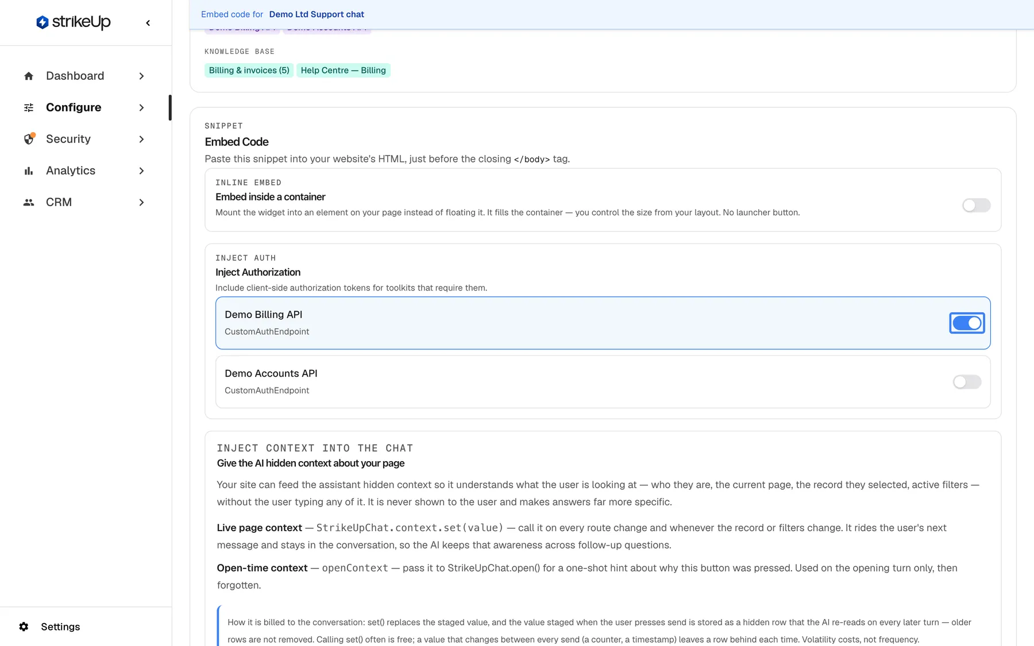Collapse the sidebar with the arrow
Image resolution: width=1034 pixels, height=646 pixels.
148,23
